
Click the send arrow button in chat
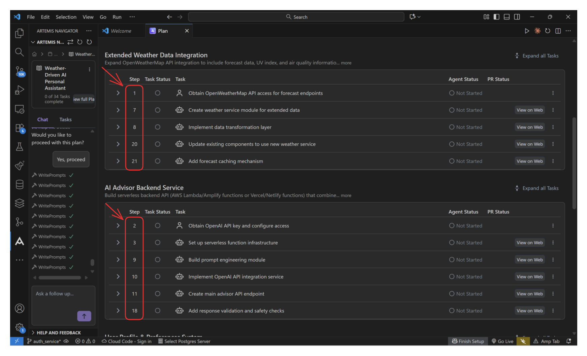tap(84, 316)
